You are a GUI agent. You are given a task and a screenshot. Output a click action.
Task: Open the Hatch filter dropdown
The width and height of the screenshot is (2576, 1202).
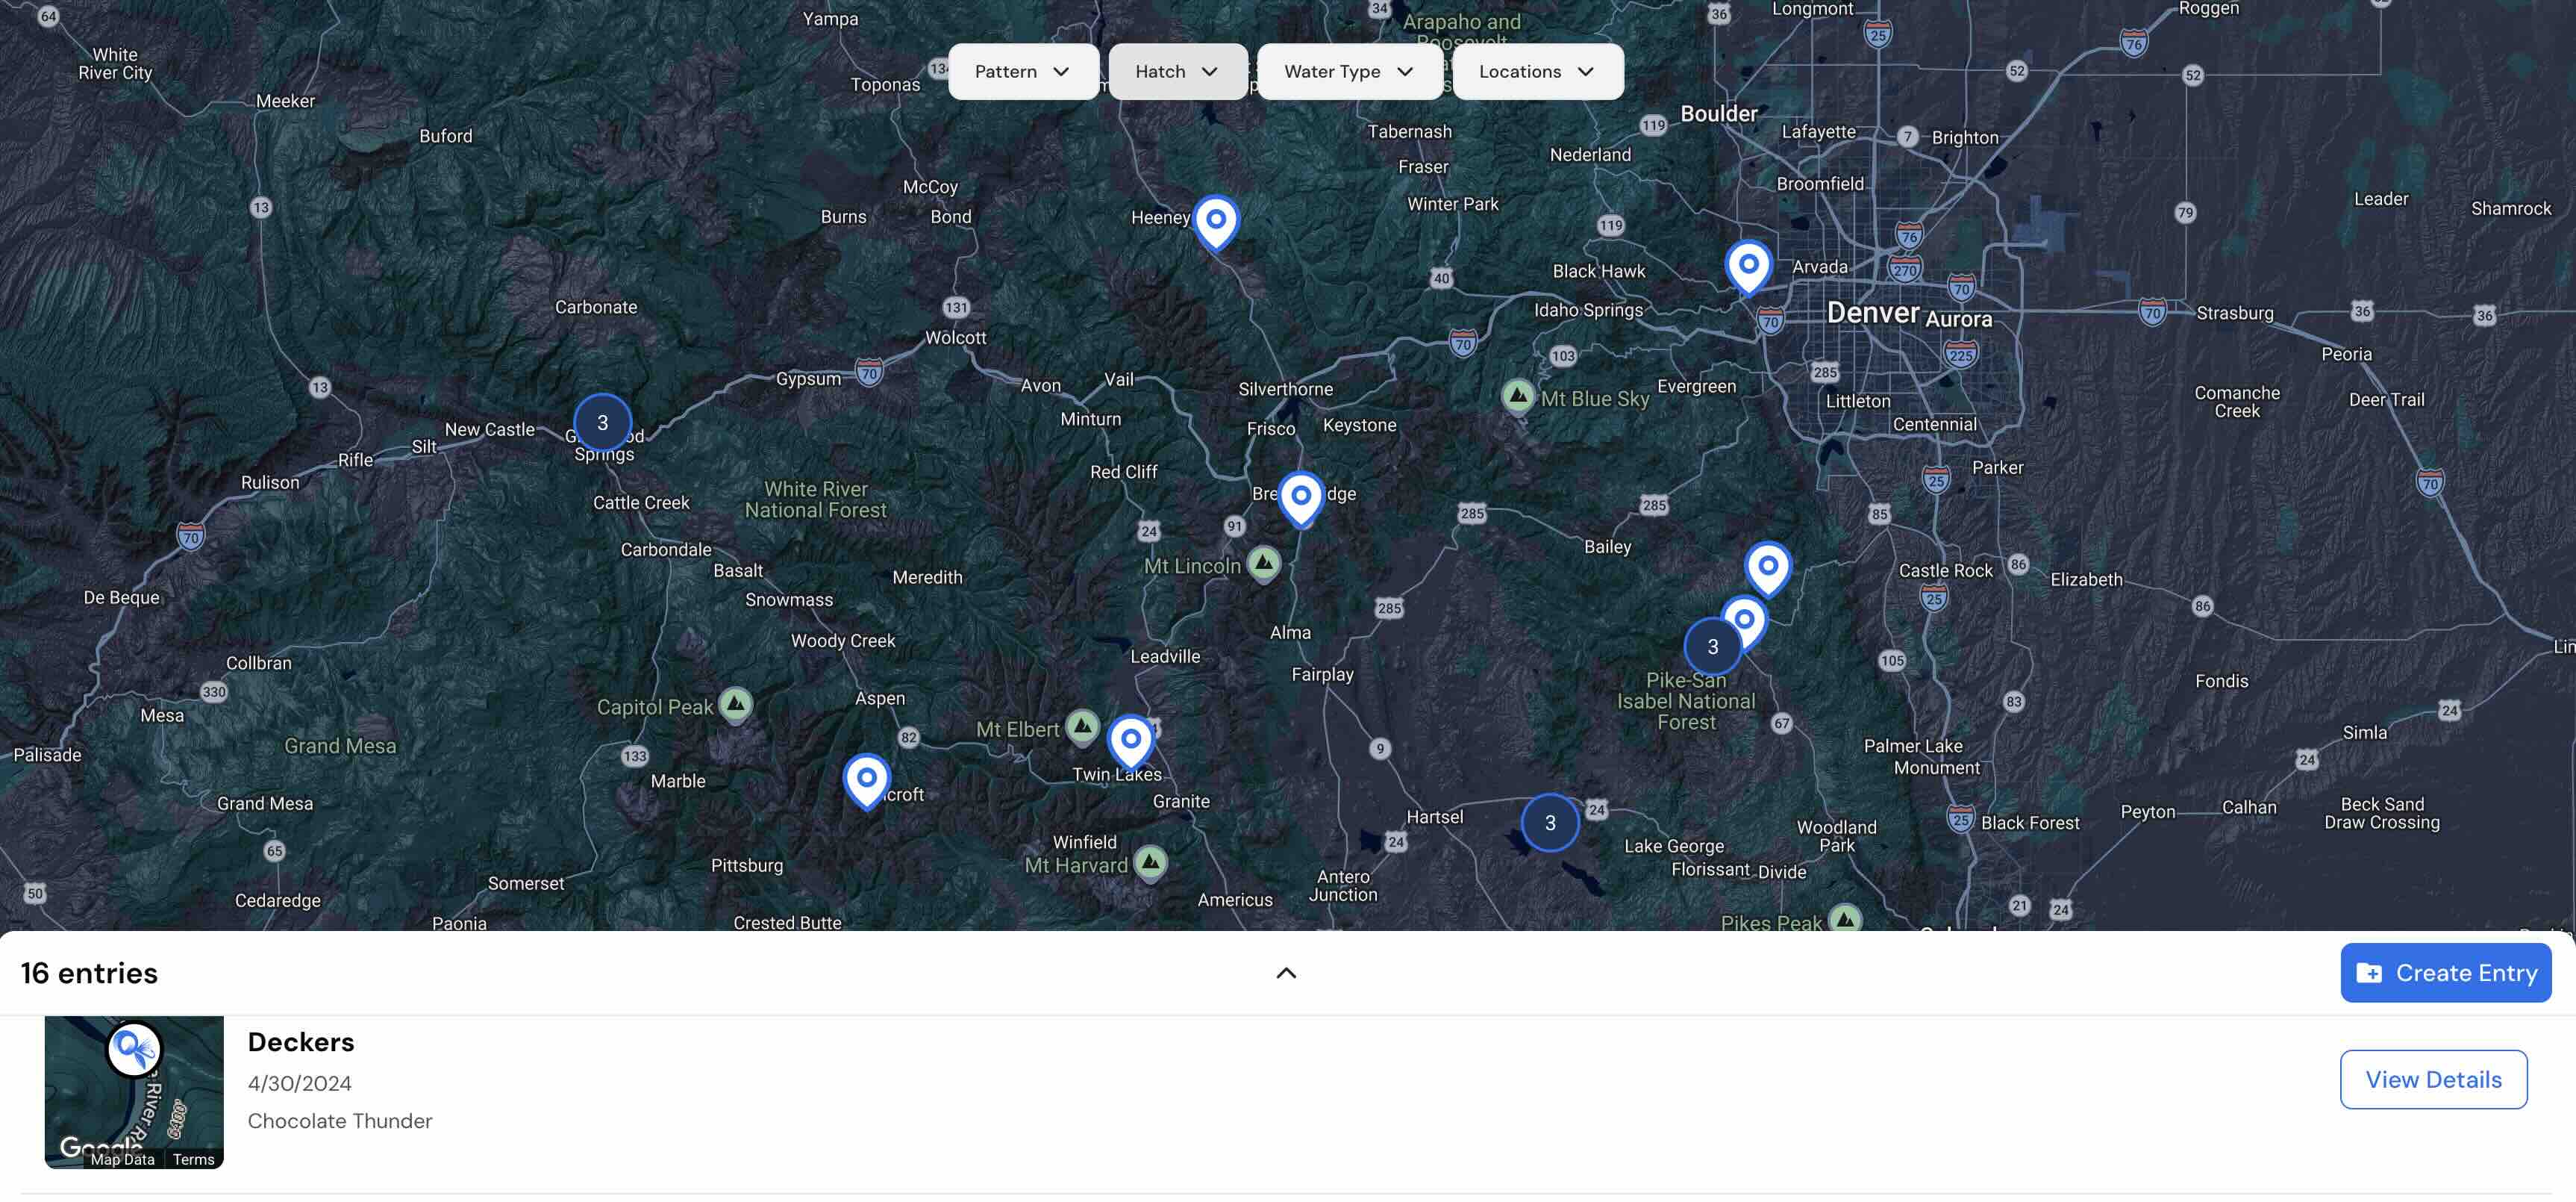(1176, 71)
